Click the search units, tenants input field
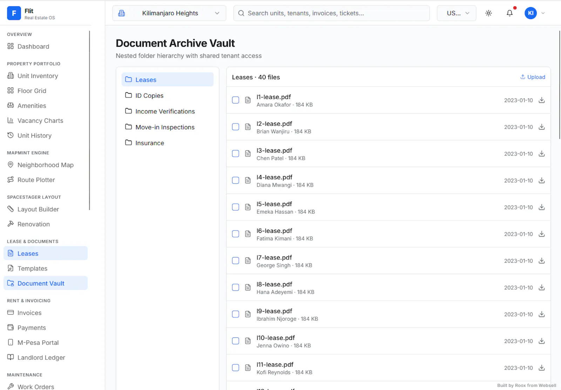The height and width of the screenshot is (390, 561). [331, 13]
